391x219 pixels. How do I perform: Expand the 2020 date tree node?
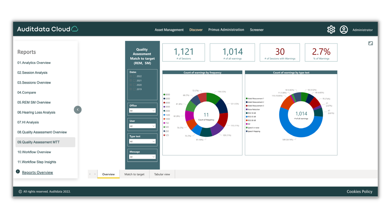coord(130,85)
